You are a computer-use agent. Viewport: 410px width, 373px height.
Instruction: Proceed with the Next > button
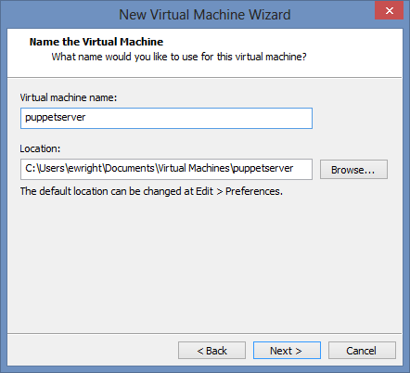[287, 351]
